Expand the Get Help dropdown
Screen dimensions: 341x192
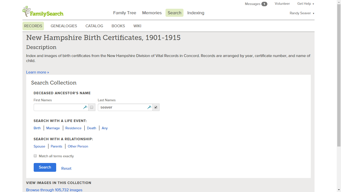click(x=306, y=4)
